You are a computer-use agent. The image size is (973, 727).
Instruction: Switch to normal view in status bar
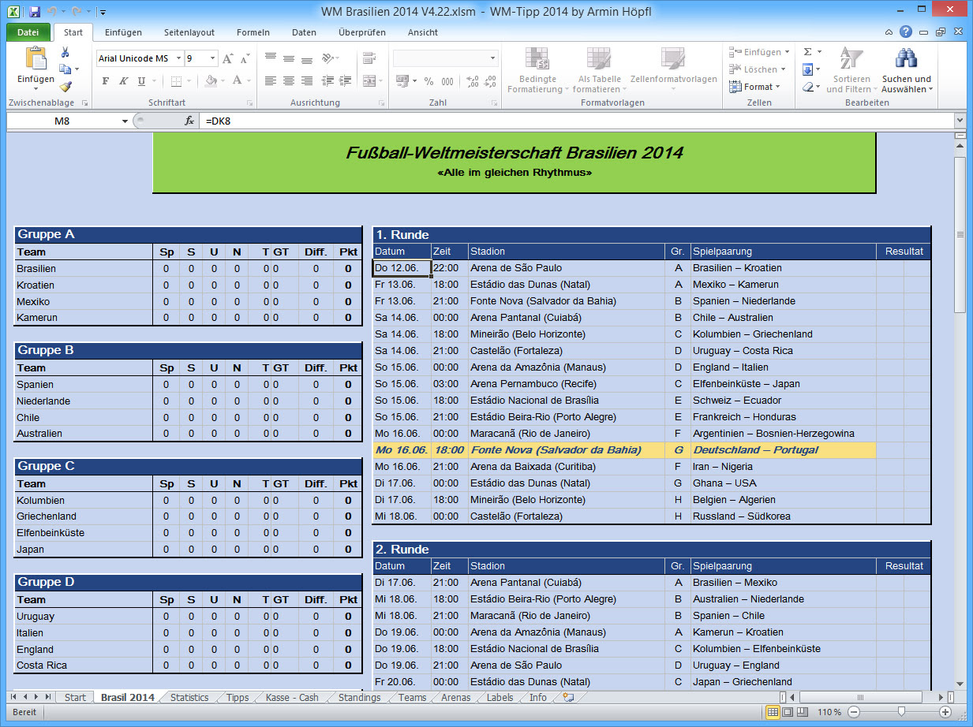(x=773, y=712)
